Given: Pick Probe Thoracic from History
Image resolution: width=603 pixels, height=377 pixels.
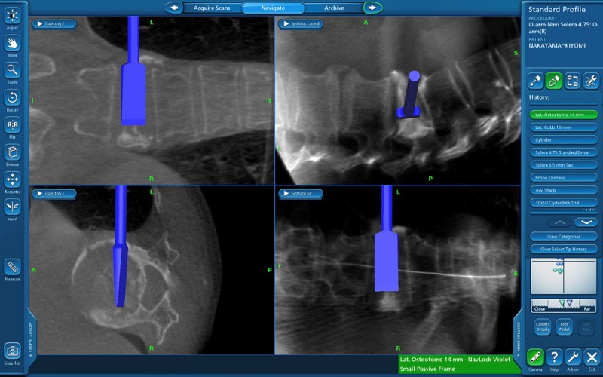Looking at the screenshot, I should click(x=563, y=178).
